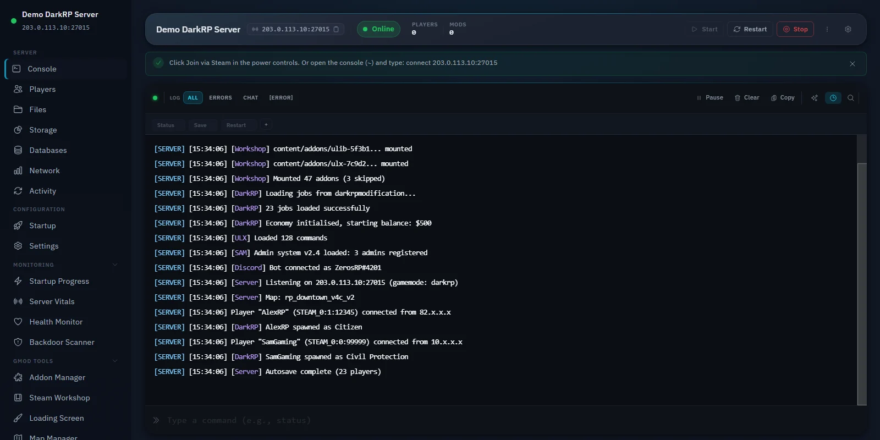Image resolution: width=880 pixels, height=440 pixels.
Task: Toggle timestamps clock button in console
Action: [833, 98]
